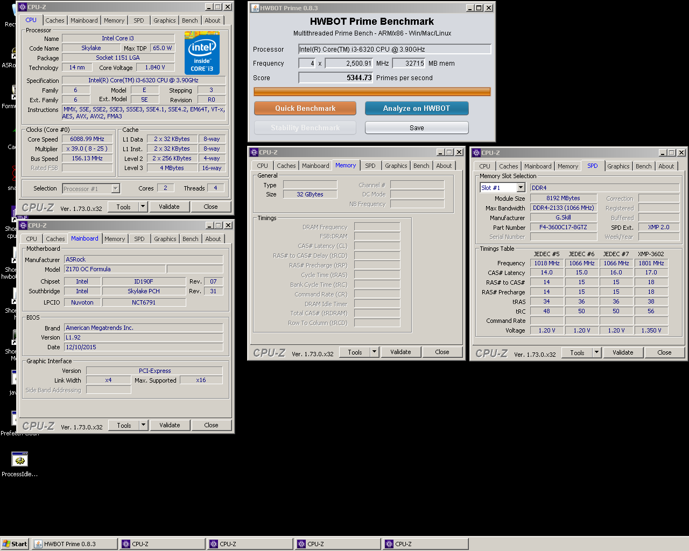Click XMP voltage value 1.350 V

click(651, 330)
